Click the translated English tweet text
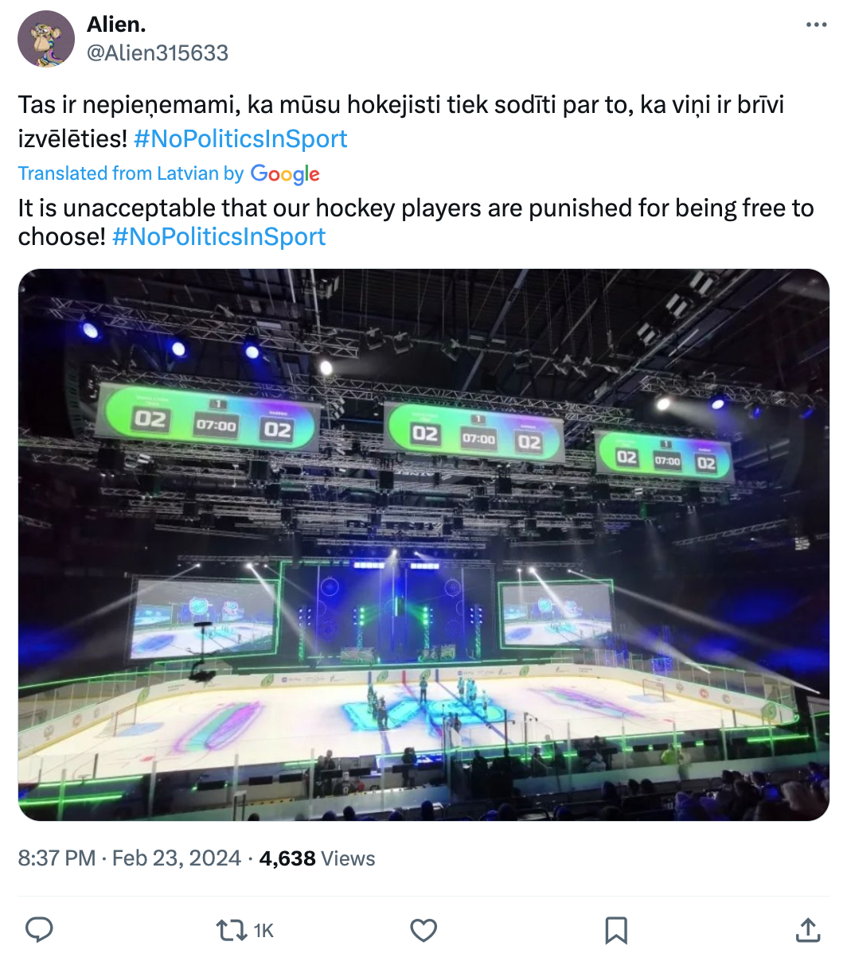 click(416, 208)
